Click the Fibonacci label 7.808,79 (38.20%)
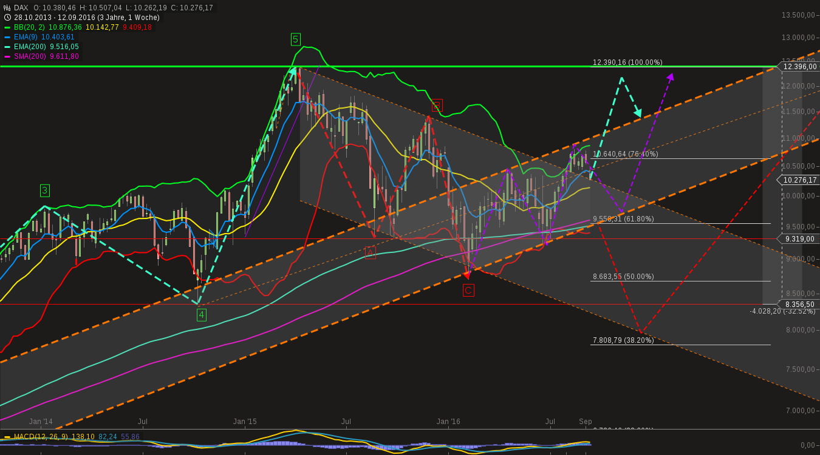 coord(623,340)
